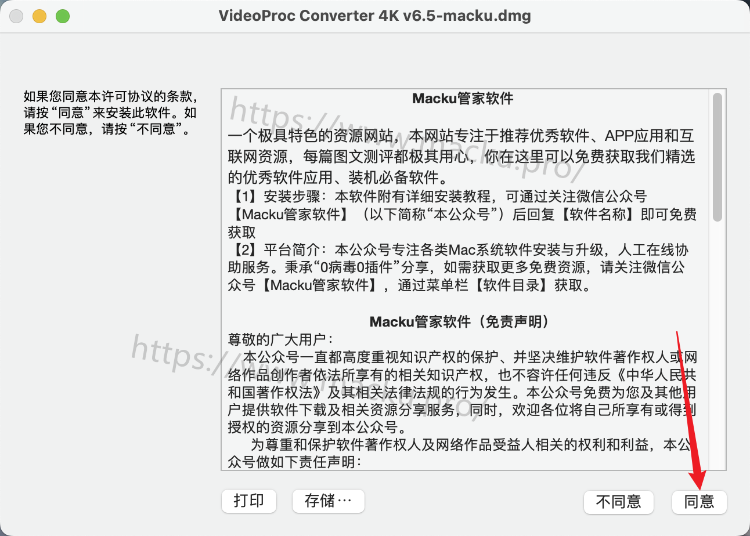This screenshot has width=750, height=536.
Task: Zoom the window with the green button
Action: pyautogui.click(x=63, y=16)
